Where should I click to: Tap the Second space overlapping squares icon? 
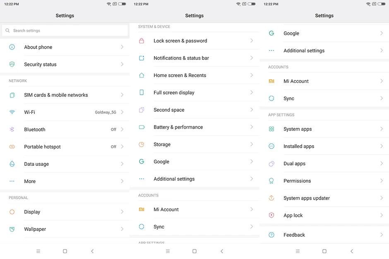pyautogui.click(x=142, y=110)
